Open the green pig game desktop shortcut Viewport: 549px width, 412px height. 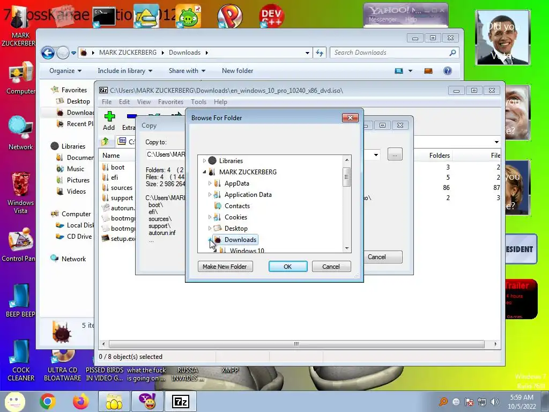tap(189, 16)
